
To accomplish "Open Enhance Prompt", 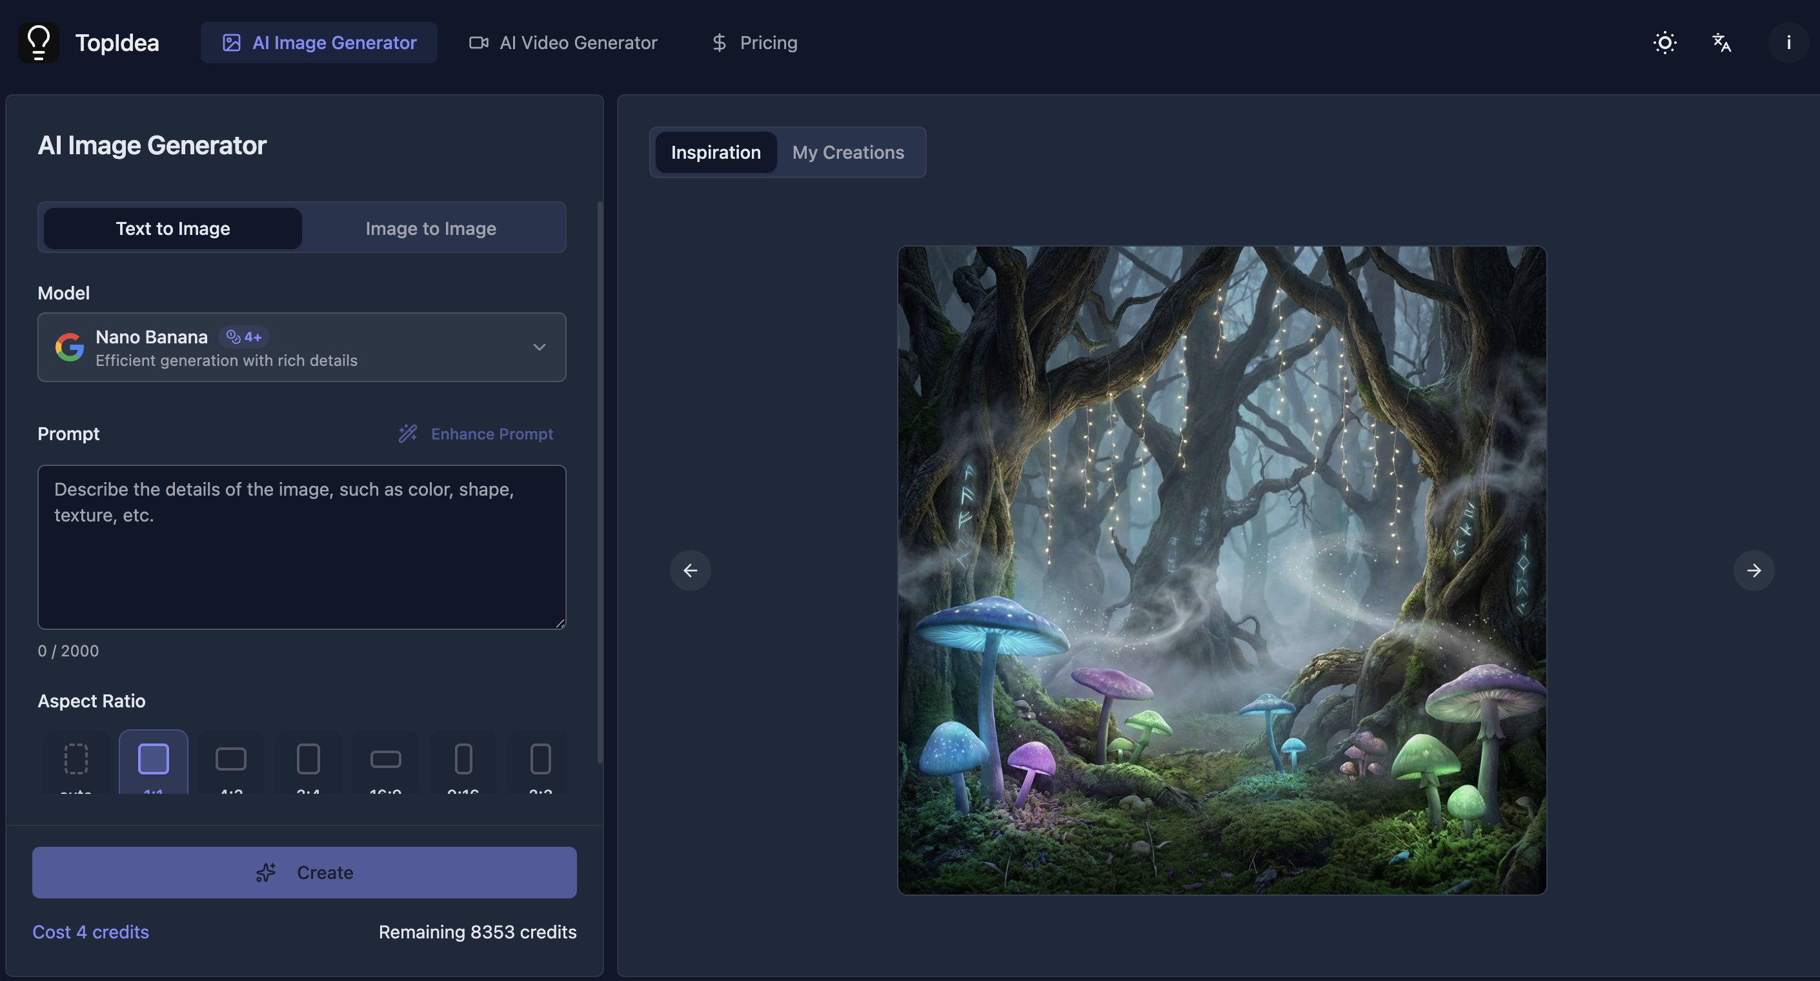I will click(x=492, y=433).
